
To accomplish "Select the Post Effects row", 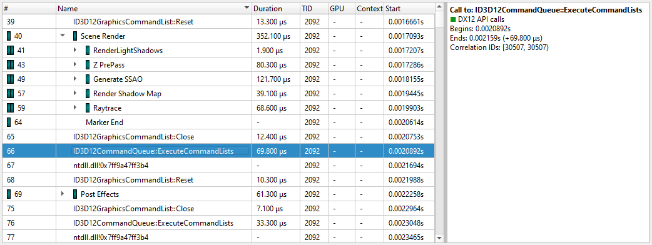I will point(218,194).
